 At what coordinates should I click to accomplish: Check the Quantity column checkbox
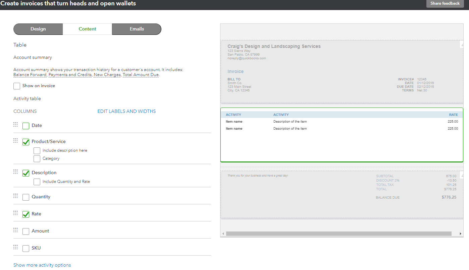point(26,197)
